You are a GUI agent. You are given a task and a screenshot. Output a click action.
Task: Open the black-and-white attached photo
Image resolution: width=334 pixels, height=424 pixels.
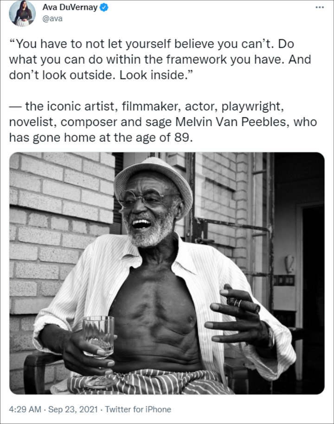[x=167, y=273]
